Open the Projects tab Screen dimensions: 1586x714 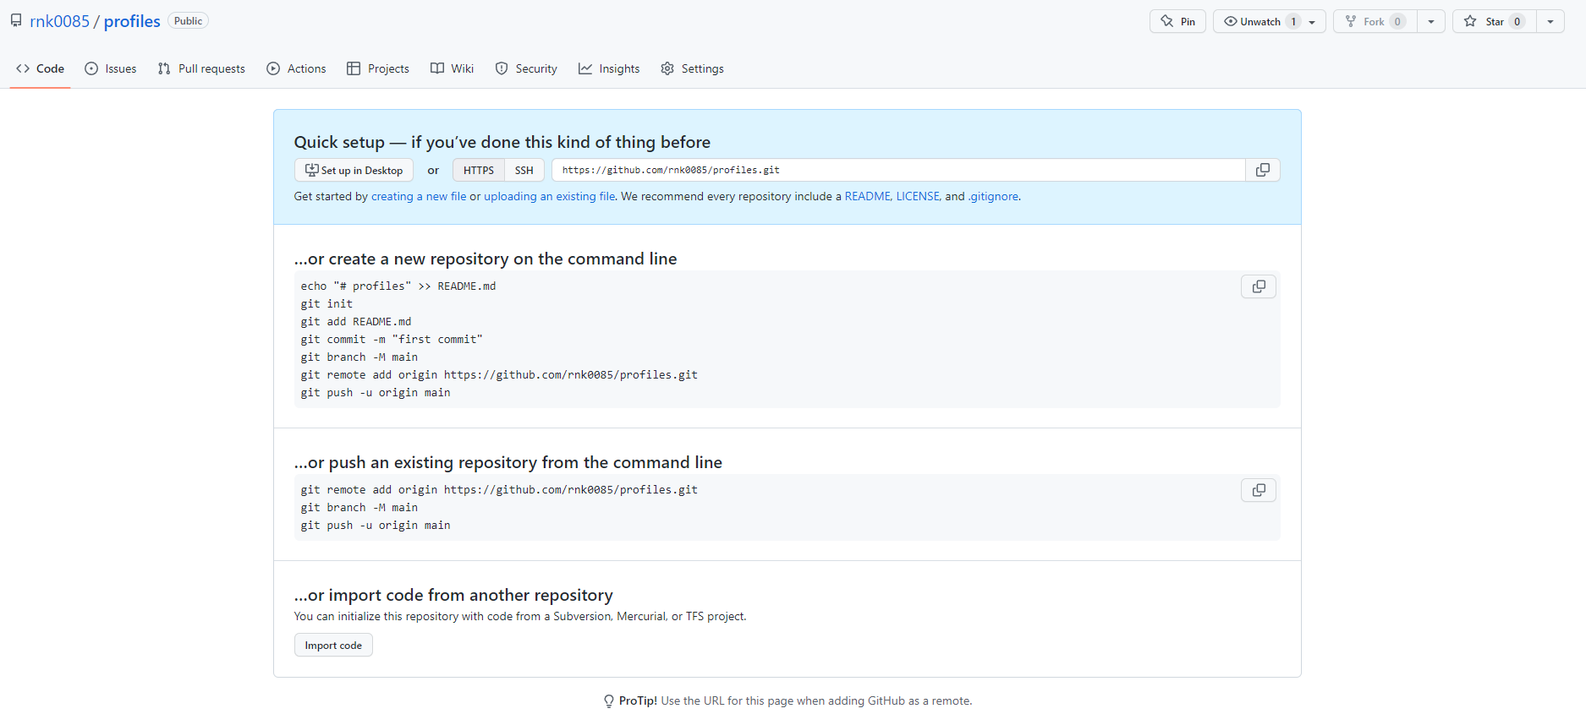coord(378,68)
